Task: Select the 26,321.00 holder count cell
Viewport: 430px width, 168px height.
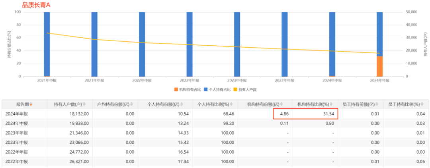Action: 79,161
